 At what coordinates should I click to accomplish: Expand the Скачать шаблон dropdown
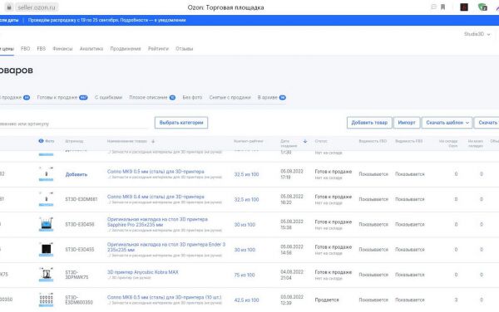coord(447,123)
